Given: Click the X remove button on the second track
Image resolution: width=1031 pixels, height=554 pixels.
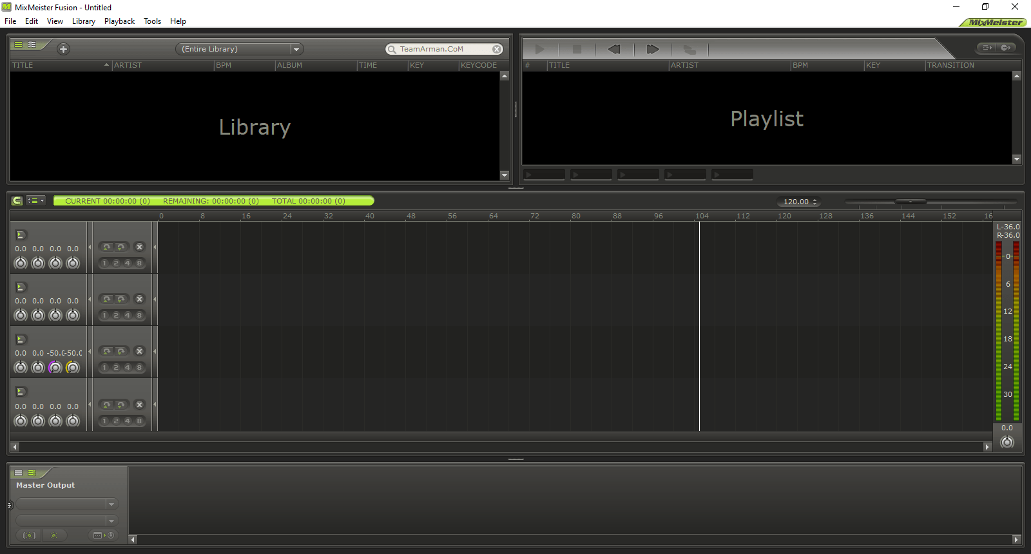Looking at the screenshot, I should click(x=139, y=299).
